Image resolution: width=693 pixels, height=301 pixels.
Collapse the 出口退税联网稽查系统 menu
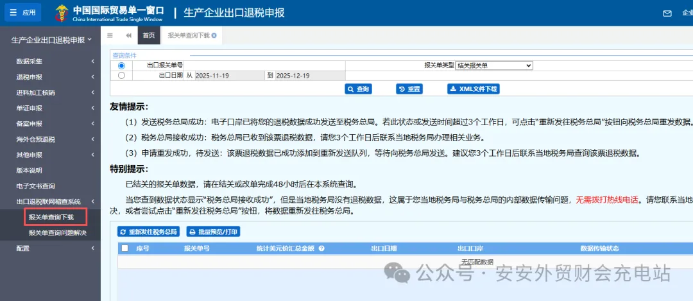[51, 202]
